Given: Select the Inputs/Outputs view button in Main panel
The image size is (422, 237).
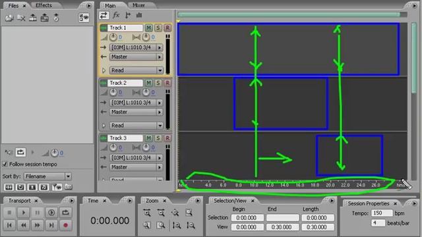Looking at the screenshot, I should coord(104,15).
